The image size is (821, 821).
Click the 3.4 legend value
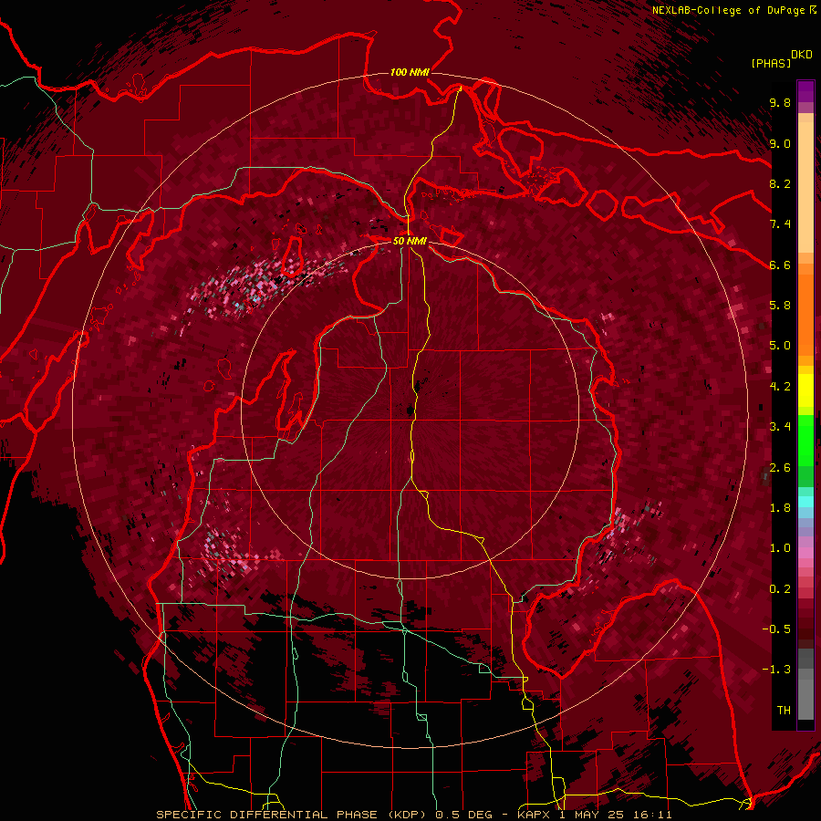click(780, 427)
